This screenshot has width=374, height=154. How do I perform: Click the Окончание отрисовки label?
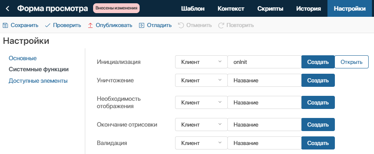127,125
